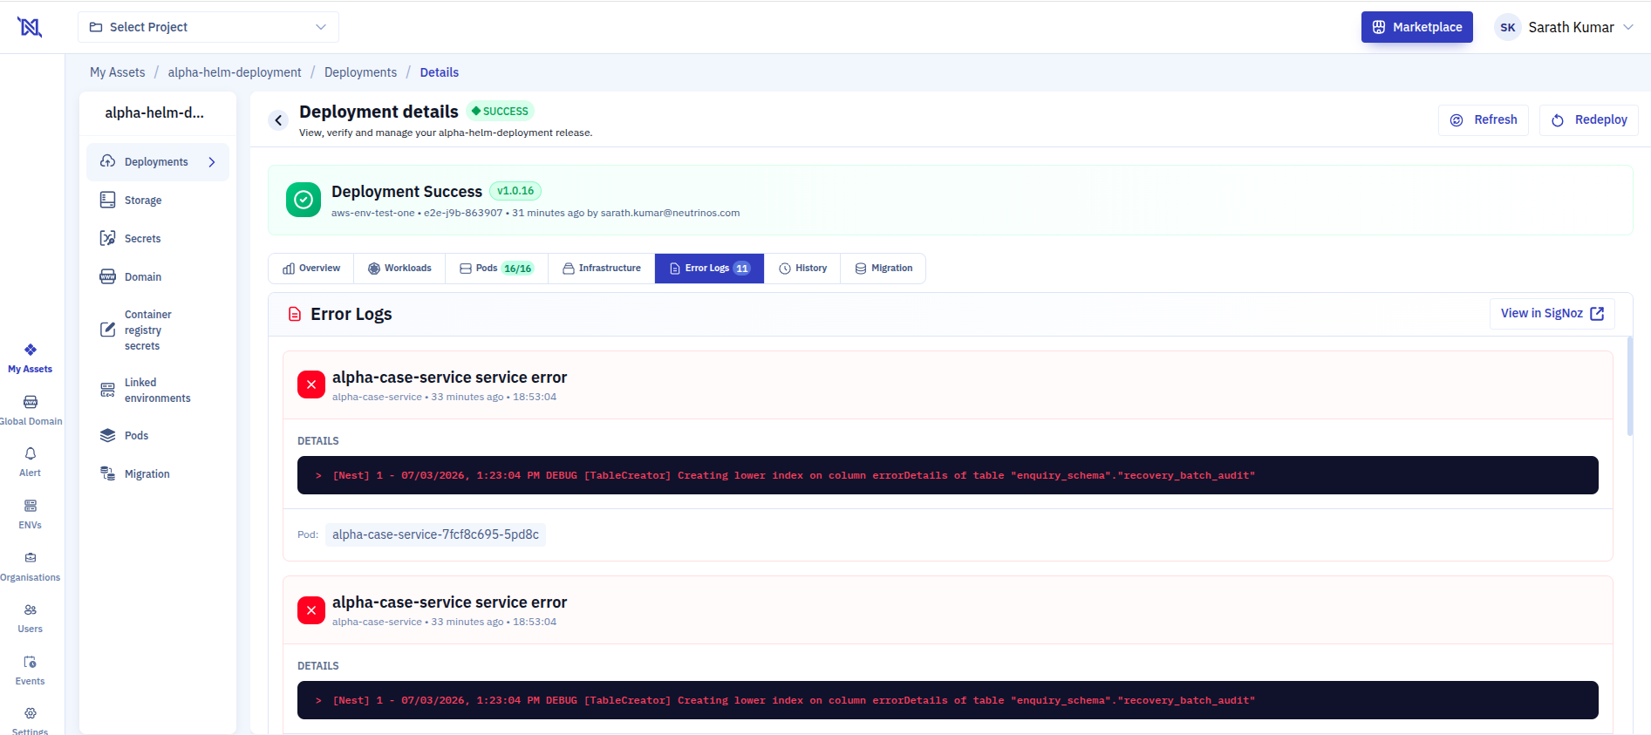The image size is (1651, 735).
Task: Click the Neutrinos logo icon
Action: [x=30, y=27]
